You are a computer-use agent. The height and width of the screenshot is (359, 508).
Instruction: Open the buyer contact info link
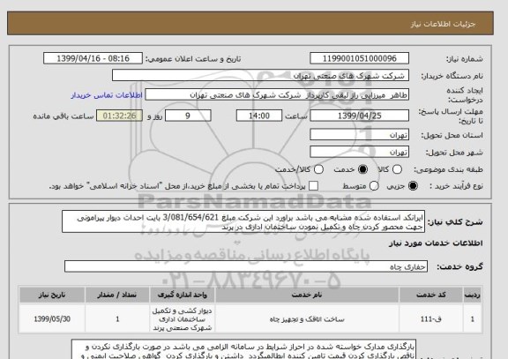(x=107, y=95)
